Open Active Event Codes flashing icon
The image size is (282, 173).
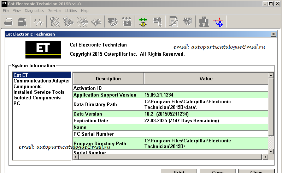tap(82, 22)
